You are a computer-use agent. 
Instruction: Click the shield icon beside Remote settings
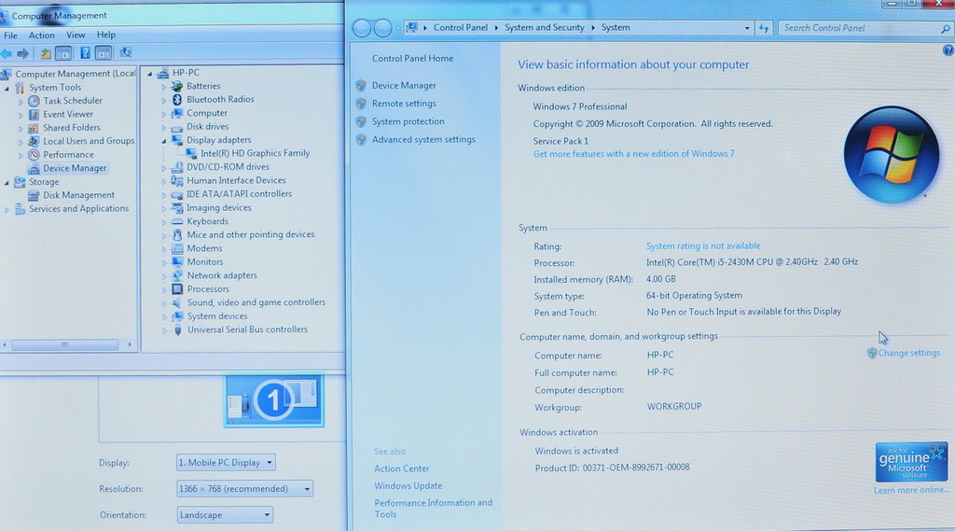(x=361, y=104)
